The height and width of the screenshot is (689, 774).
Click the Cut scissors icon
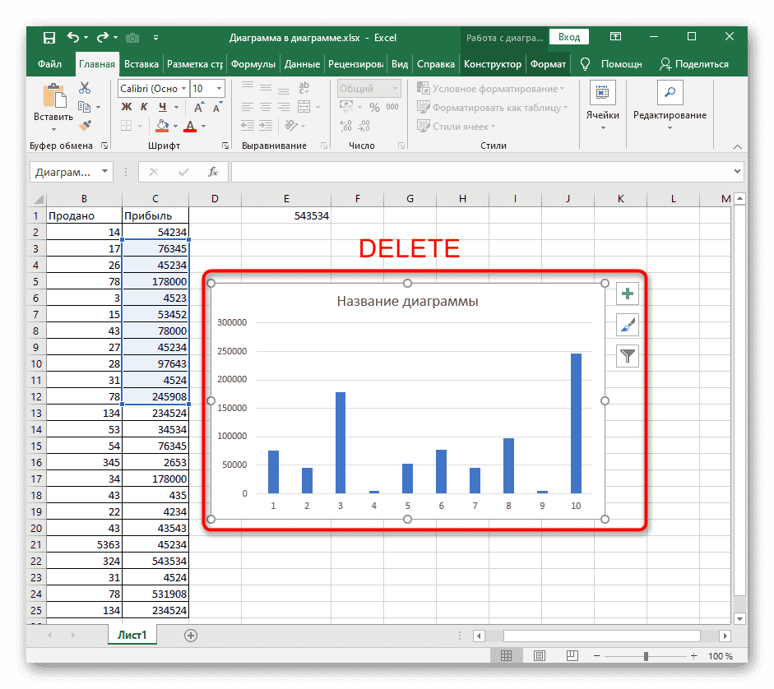[x=85, y=88]
